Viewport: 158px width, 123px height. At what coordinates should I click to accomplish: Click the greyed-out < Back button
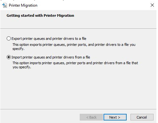[91, 117]
